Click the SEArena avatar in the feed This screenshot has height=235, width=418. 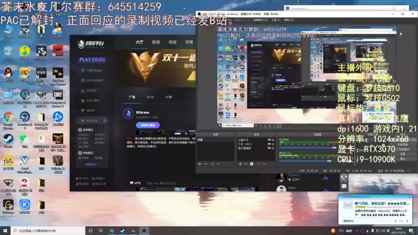pos(128,114)
